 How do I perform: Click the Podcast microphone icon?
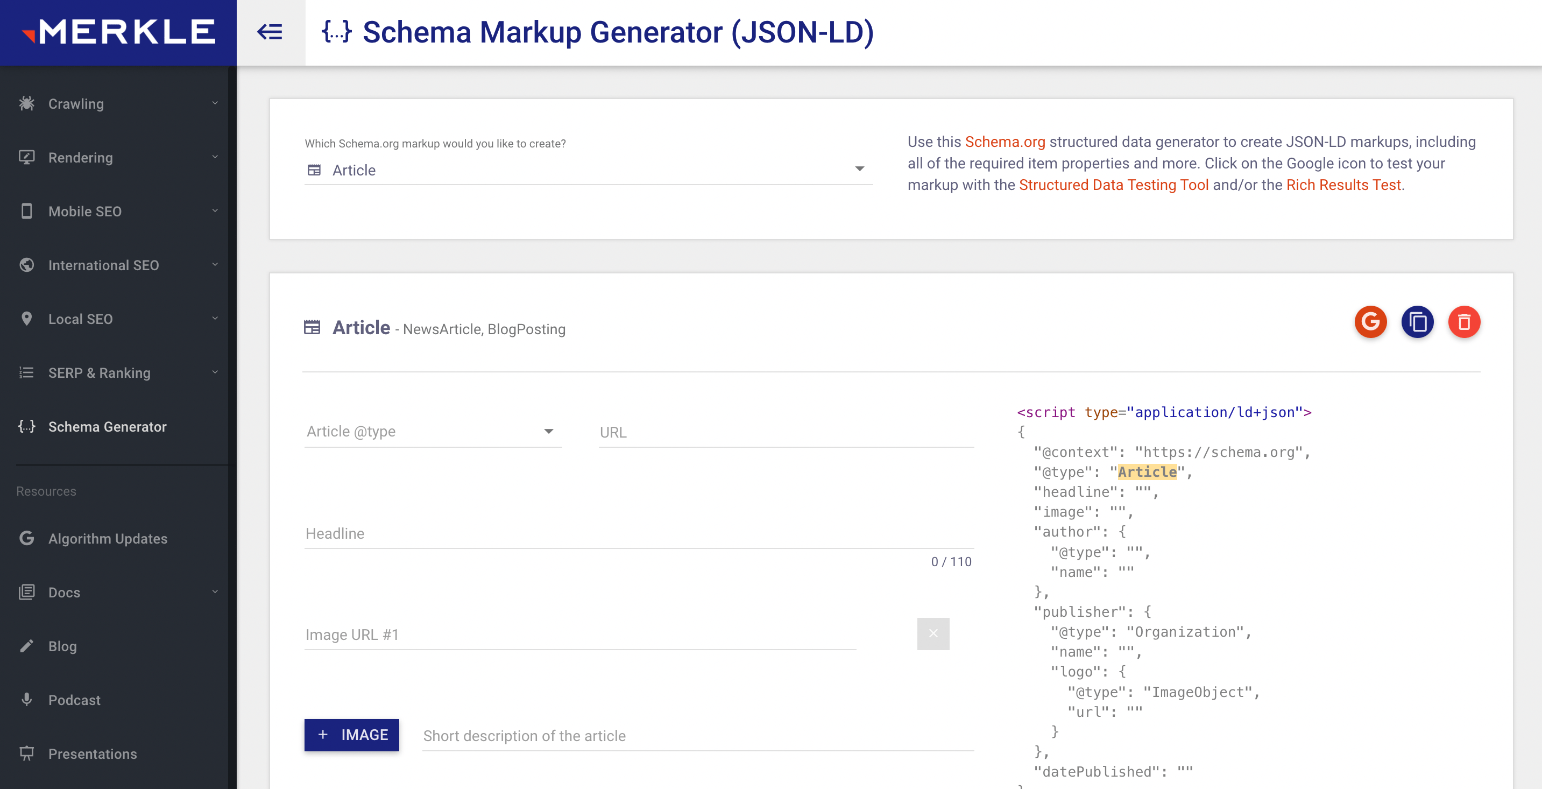(26, 699)
